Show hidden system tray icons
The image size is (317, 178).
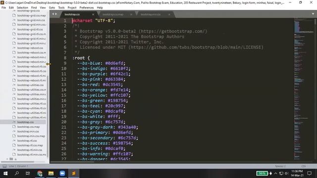pos(276,174)
